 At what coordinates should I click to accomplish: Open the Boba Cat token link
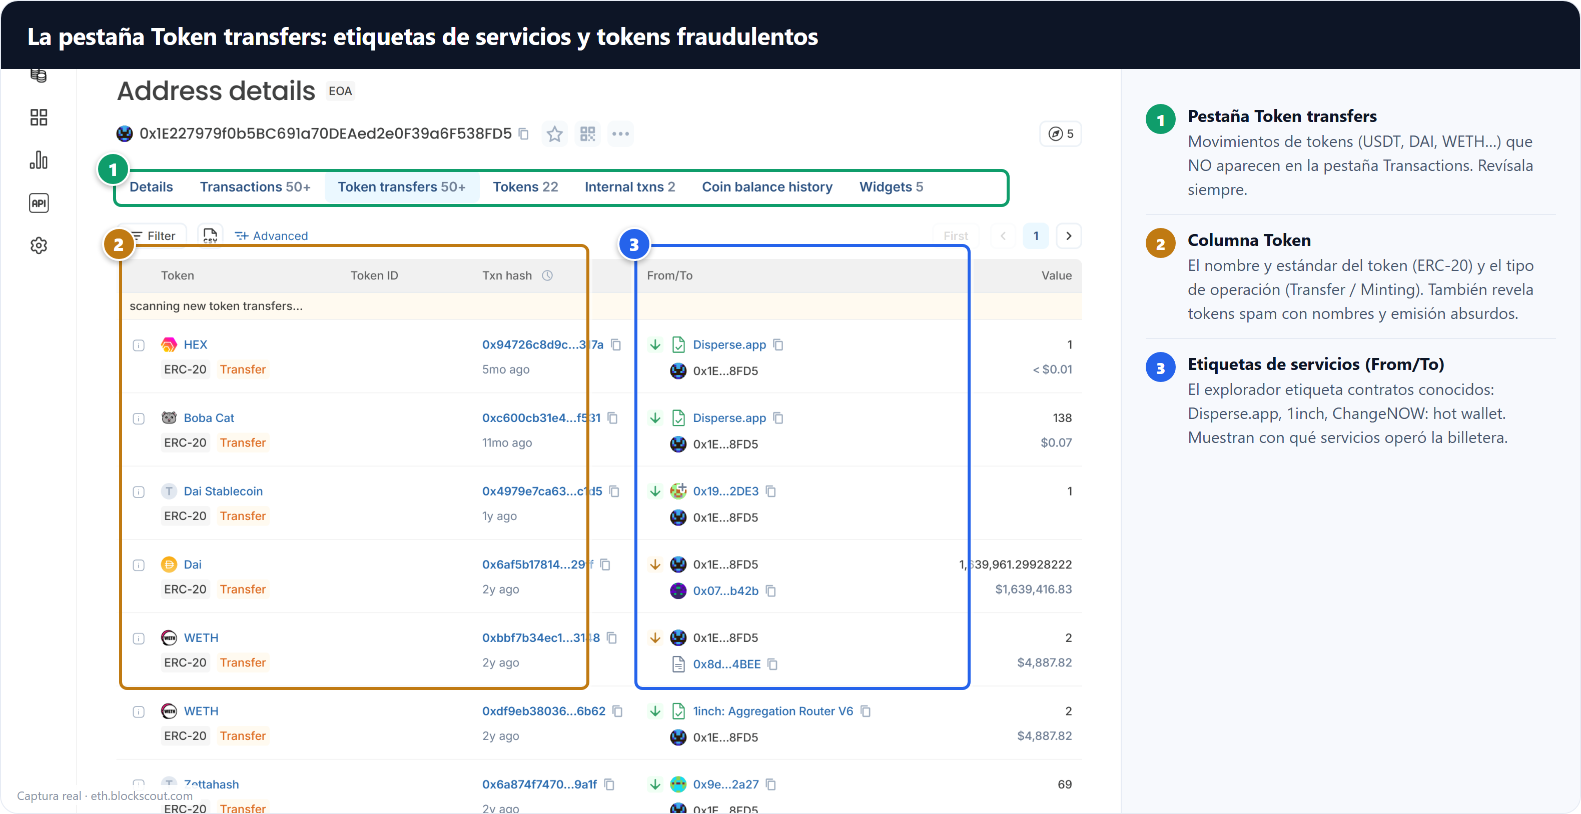click(209, 417)
